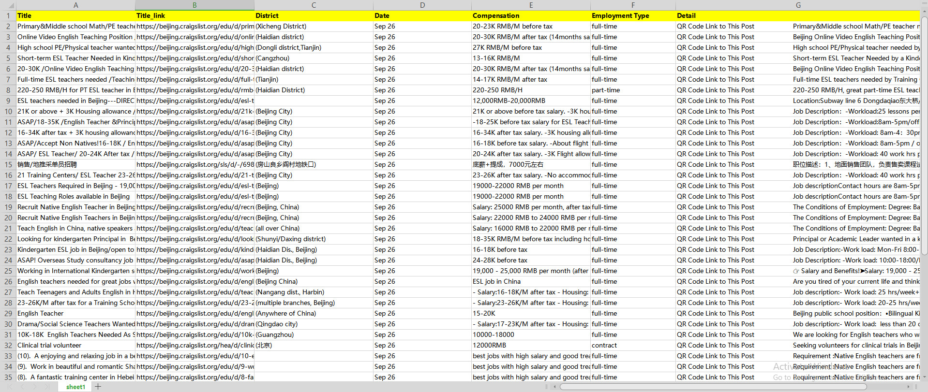The image size is (928, 392).
Task: Select the '24-28K before tax' cell
Action: click(531, 260)
